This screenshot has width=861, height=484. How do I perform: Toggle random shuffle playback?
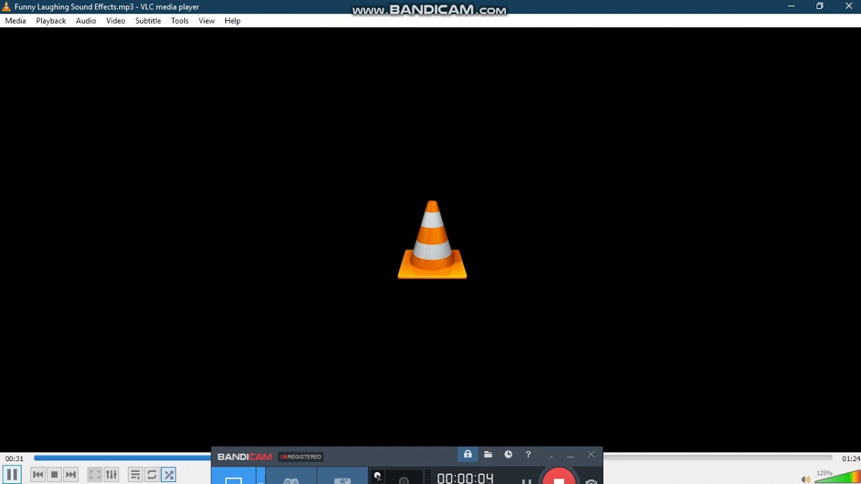point(169,475)
